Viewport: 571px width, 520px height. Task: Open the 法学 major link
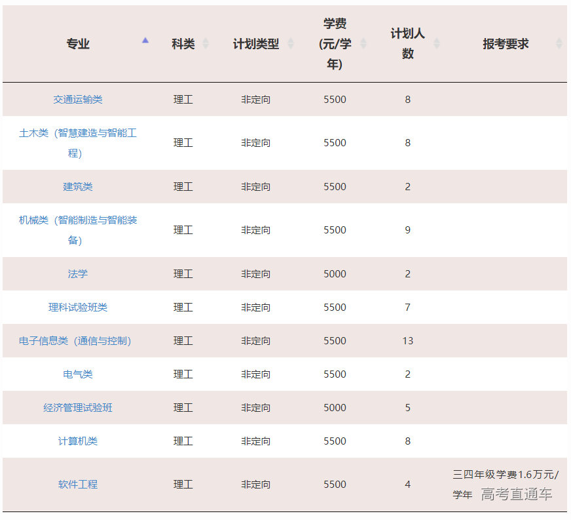(x=78, y=274)
